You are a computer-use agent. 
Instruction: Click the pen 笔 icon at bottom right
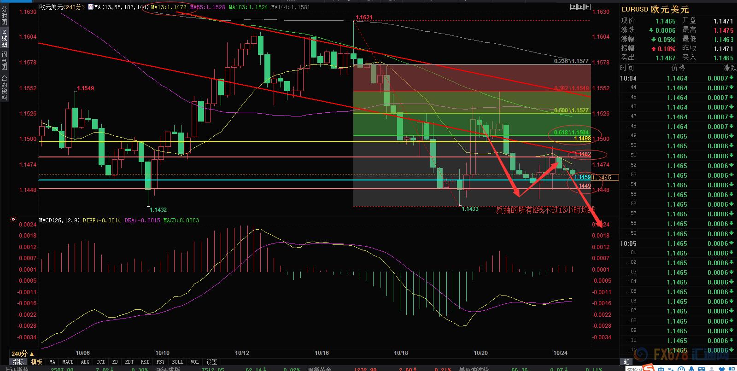pyautogui.click(x=626, y=362)
